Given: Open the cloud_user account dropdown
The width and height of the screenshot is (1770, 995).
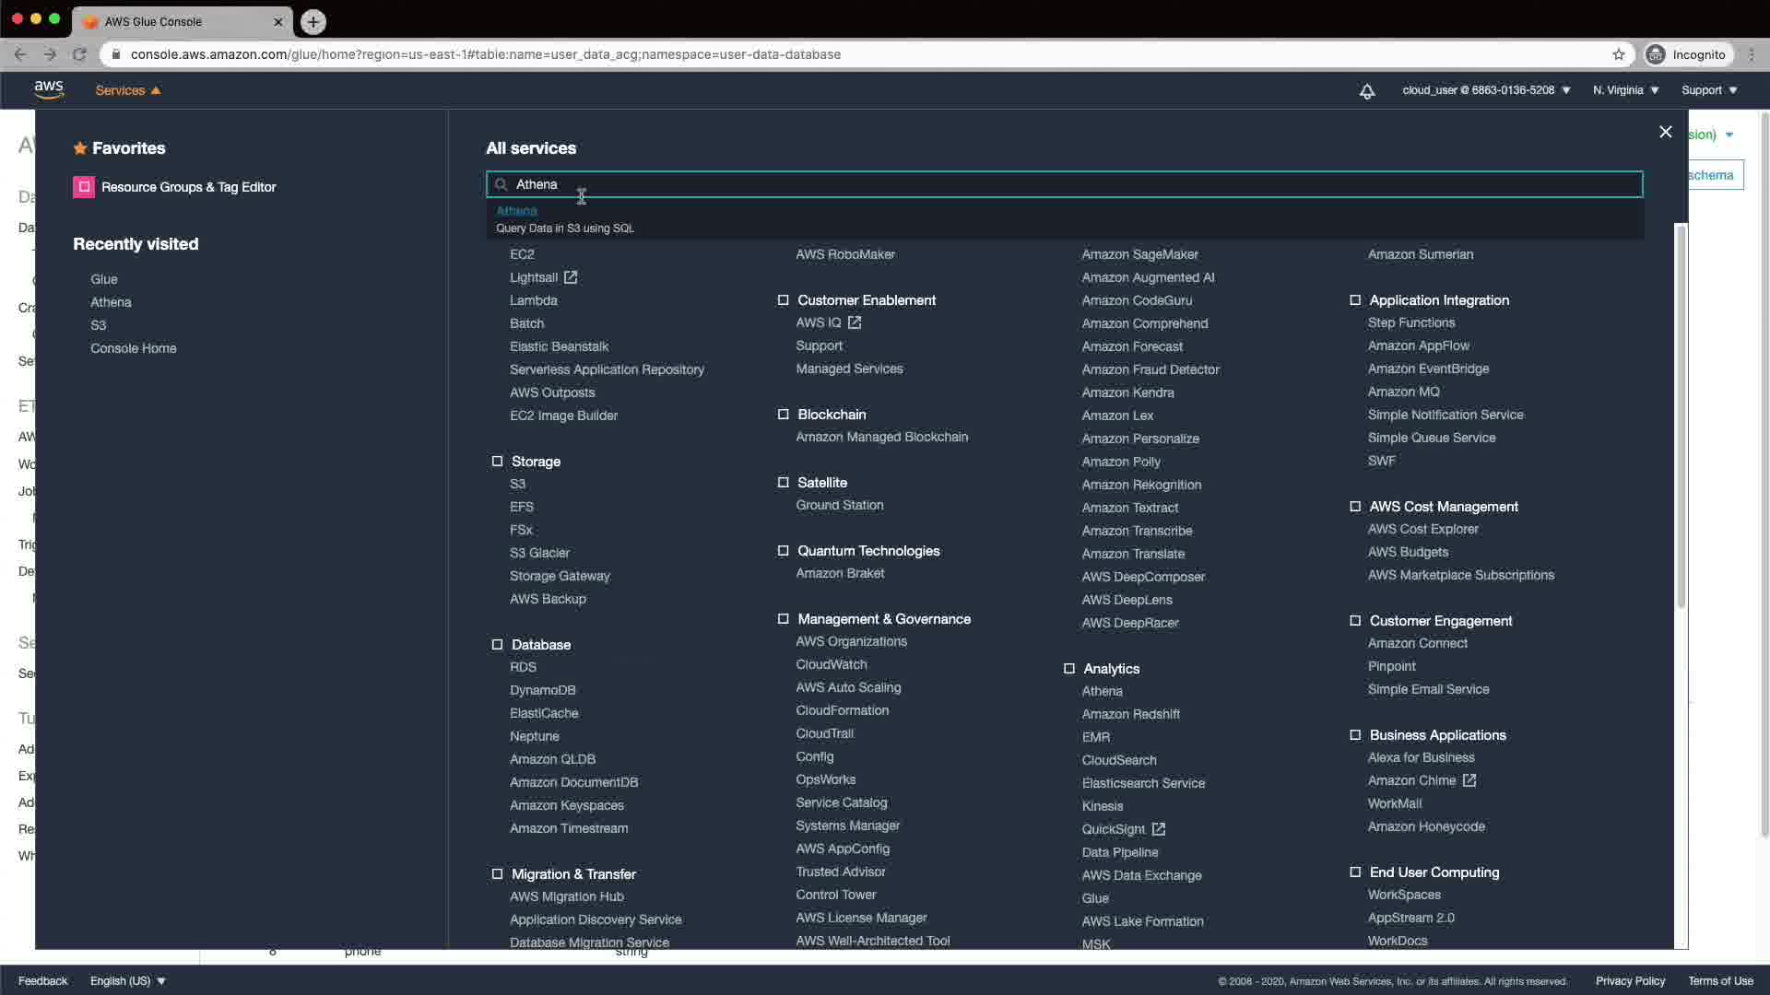Looking at the screenshot, I should (1485, 90).
